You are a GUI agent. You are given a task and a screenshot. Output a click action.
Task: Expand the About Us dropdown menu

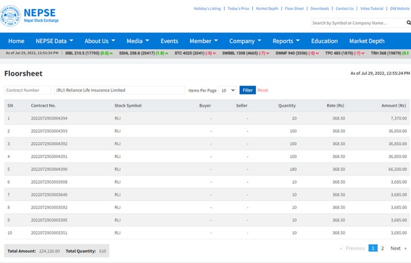100,41
